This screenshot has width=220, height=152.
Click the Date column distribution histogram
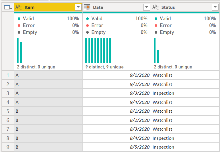tap(98, 50)
